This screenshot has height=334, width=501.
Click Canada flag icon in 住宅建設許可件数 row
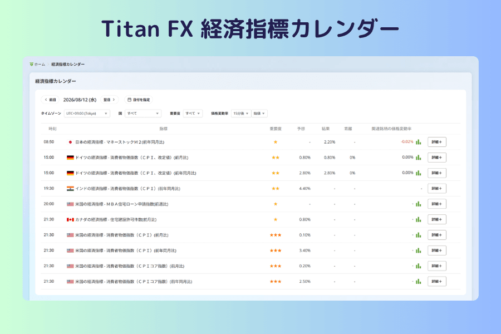click(70, 219)
